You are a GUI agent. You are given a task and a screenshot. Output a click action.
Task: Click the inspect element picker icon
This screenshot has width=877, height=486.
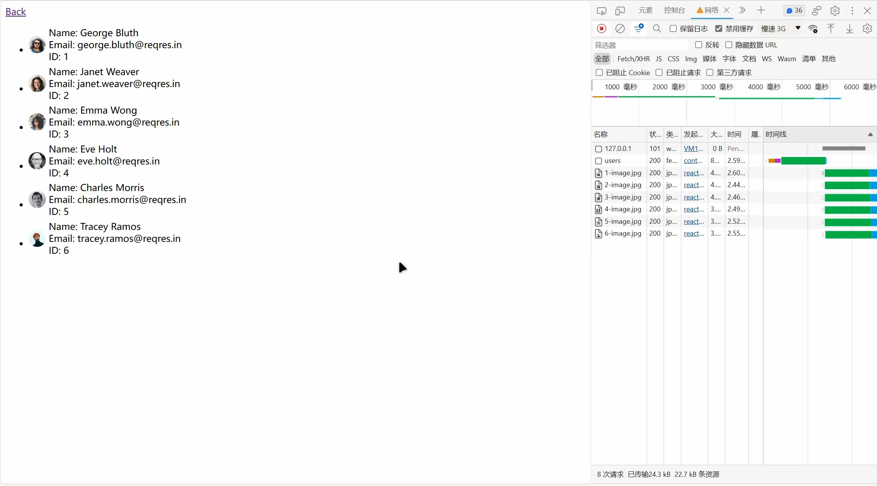[601, 11]
